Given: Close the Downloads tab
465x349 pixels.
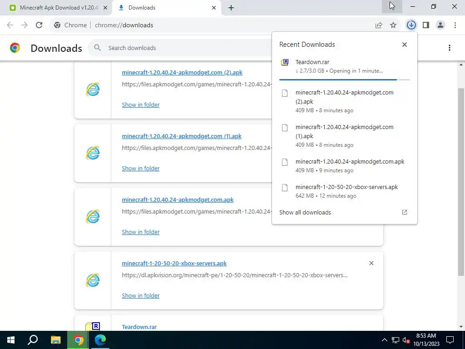Looking at the screenshot, I should [214, 8].
